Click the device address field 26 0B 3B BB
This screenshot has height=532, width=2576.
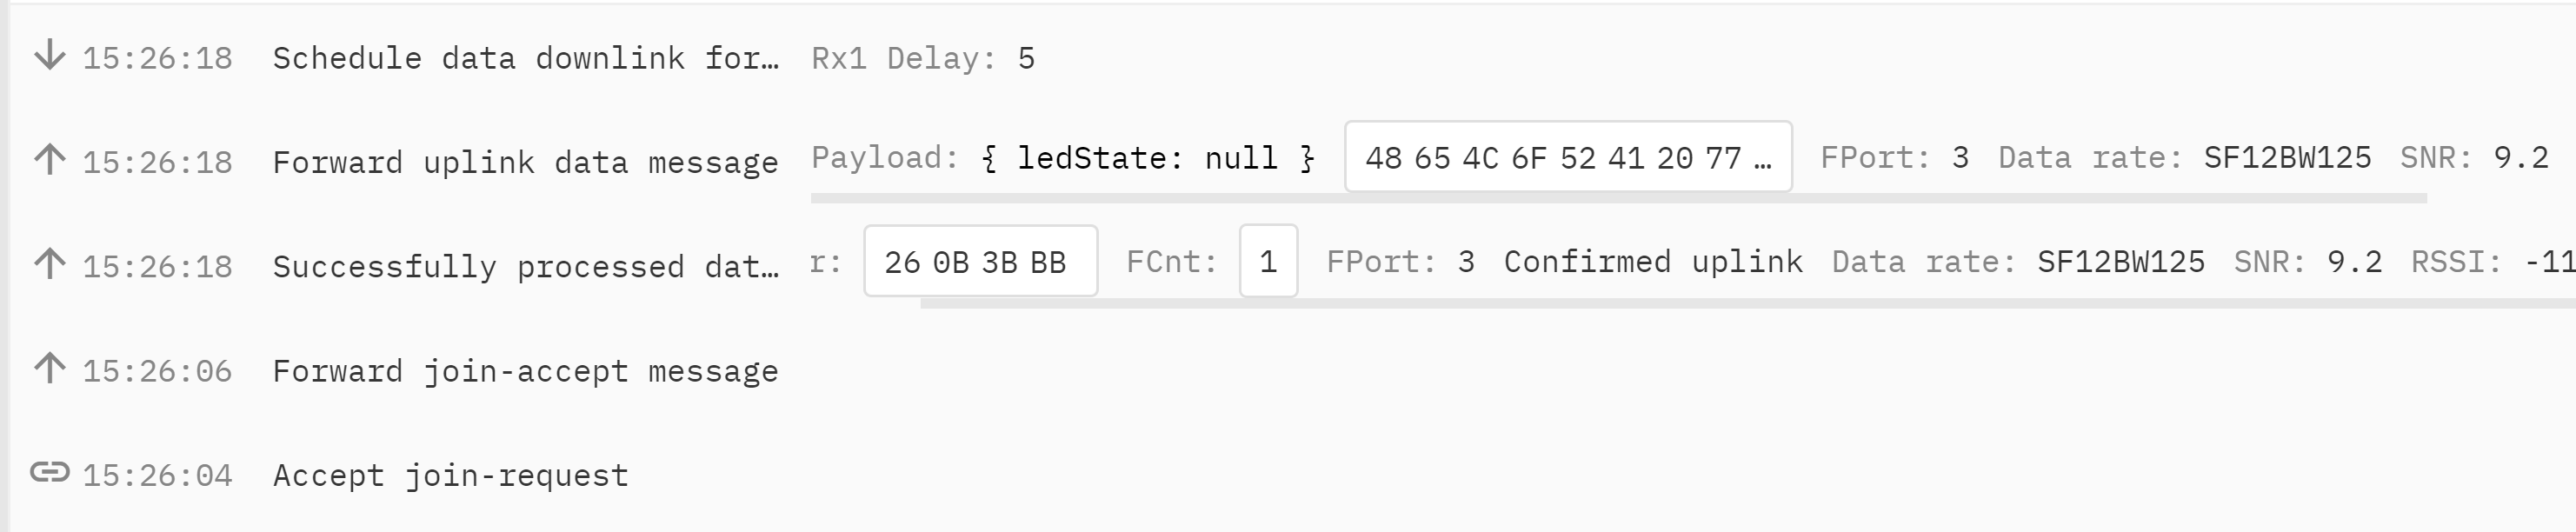pyautogui.click(x=980, y=261)
